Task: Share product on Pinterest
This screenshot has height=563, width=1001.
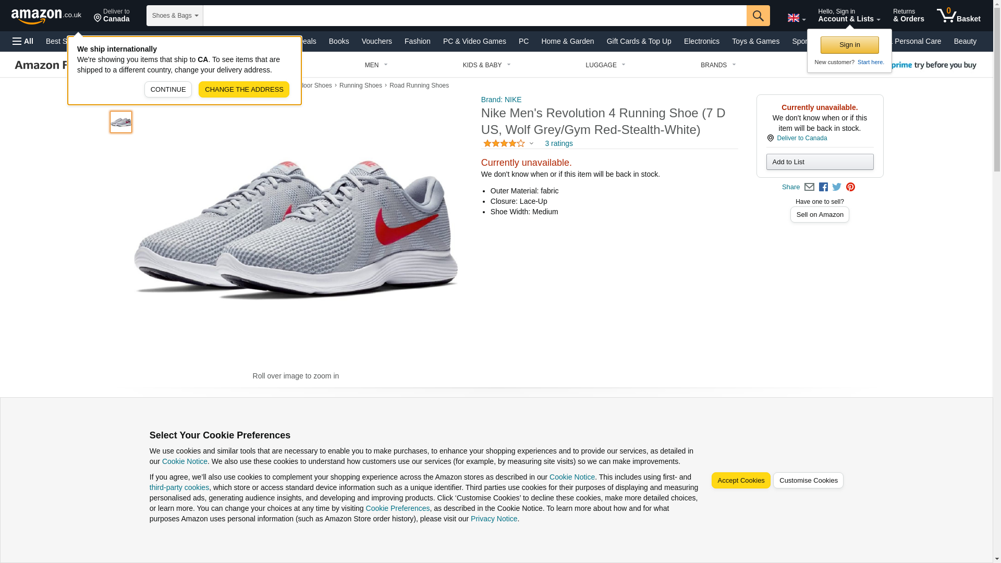Action: pyautogui.click(x=850, y=187)
